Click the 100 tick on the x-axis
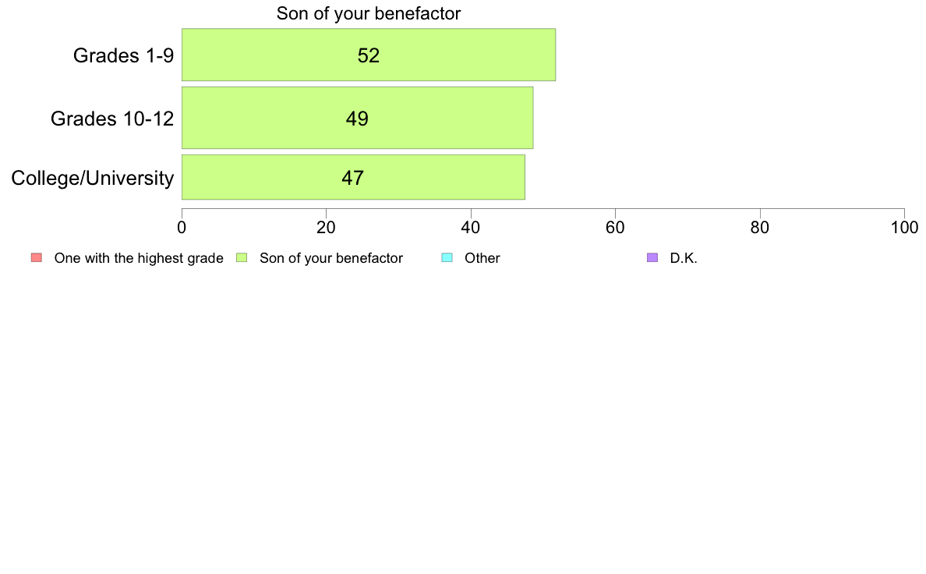Screen dimensions: 926x574 click(x=904, y=228)
